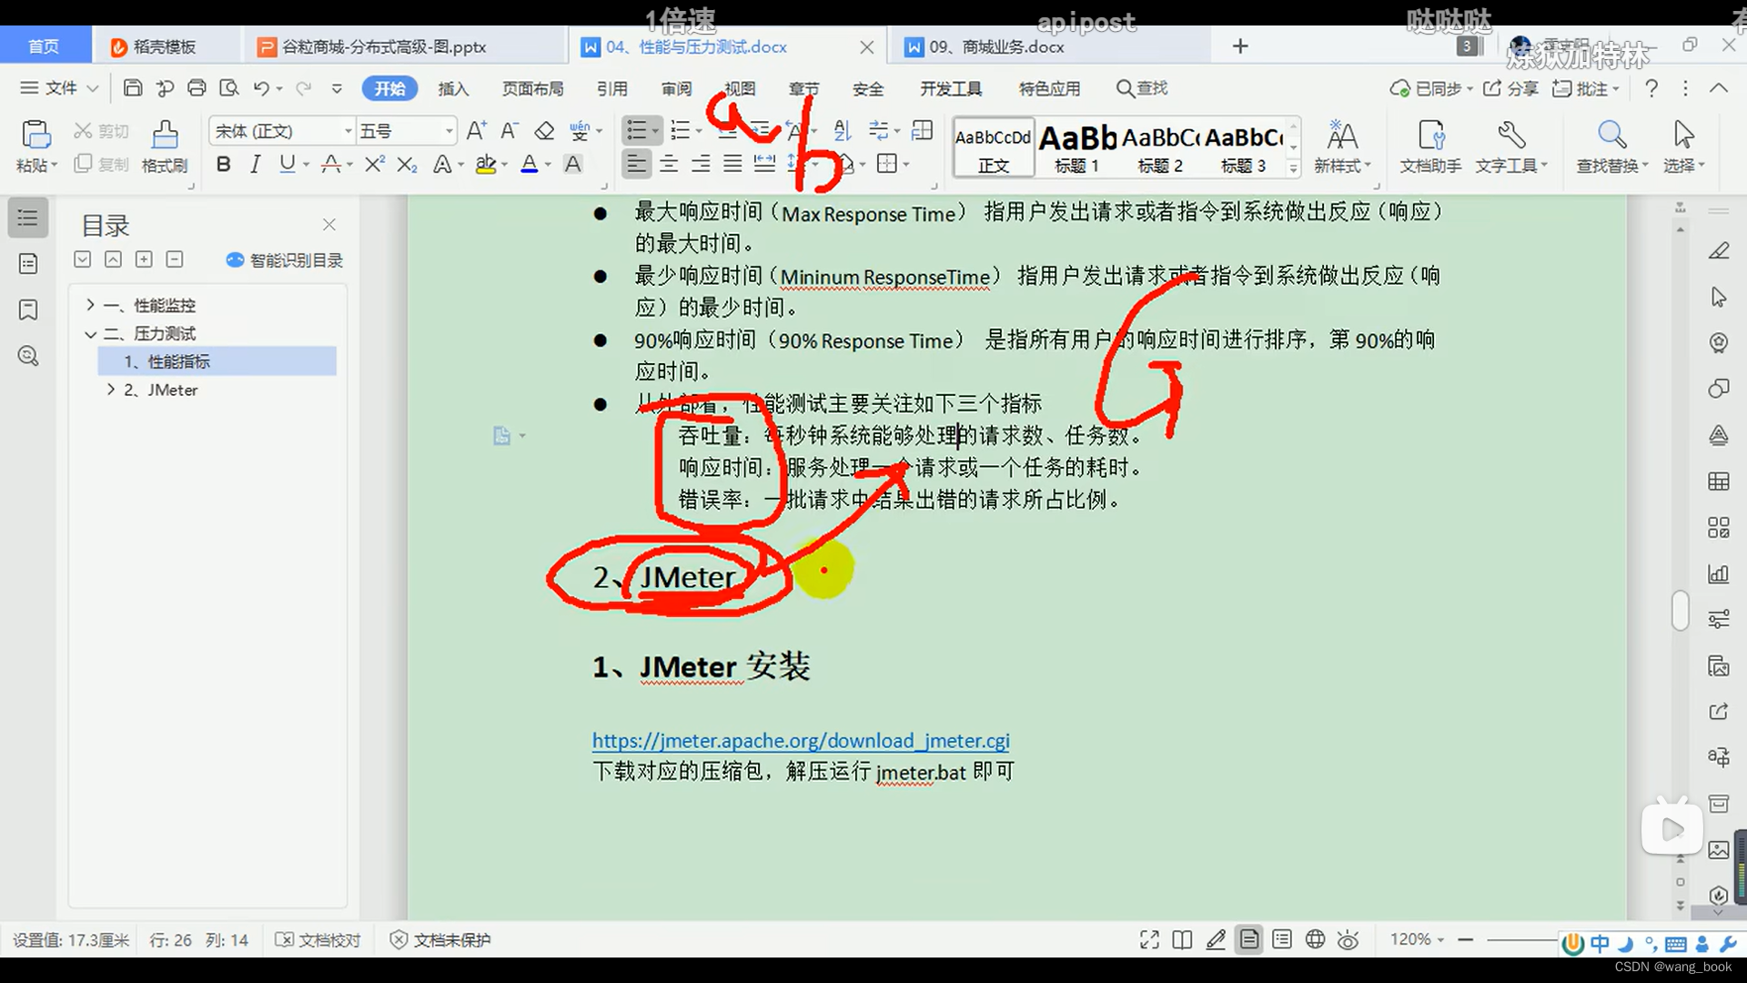Undo the last action
The image size is (1747, 983).
point(261,88)
